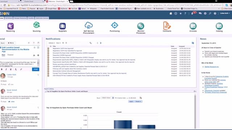Toggle bold formatting in reply editor

point(1,69)
